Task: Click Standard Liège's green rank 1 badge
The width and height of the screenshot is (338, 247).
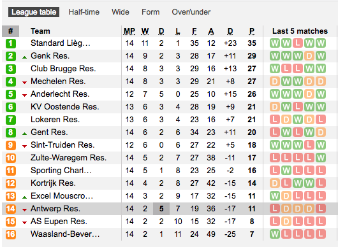Action: point(11,43)
